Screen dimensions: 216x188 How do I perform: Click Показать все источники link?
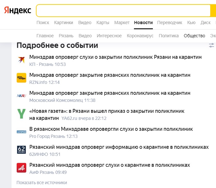[42, 183]
